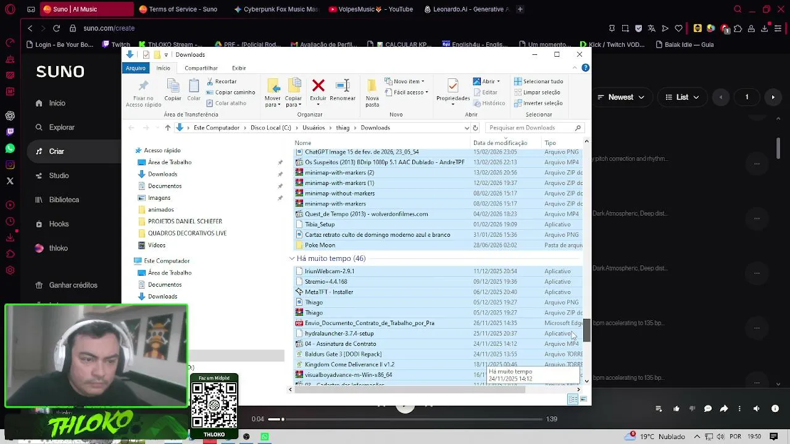Click Fixar no Acesso rápido pin

pyautogui.click(x=144, y=86)
